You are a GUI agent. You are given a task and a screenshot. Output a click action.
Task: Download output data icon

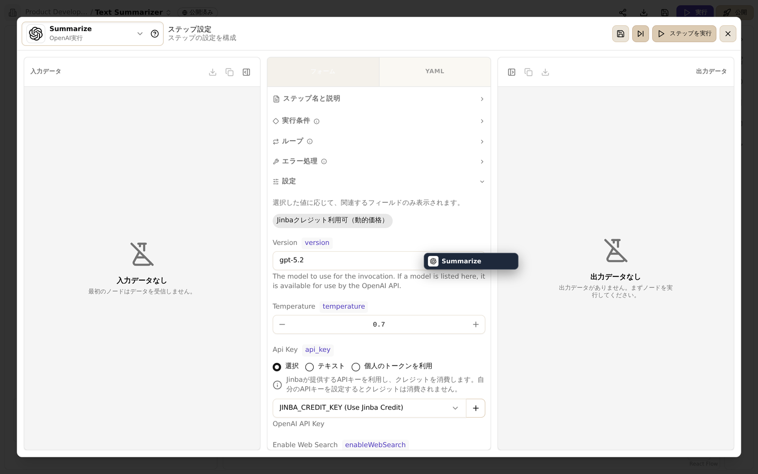(545, 72)
